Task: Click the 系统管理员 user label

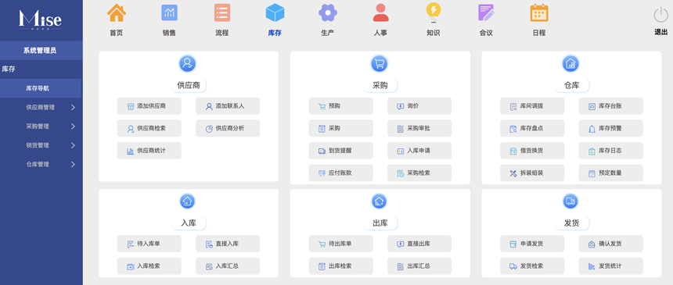Action: pos(39,51)
